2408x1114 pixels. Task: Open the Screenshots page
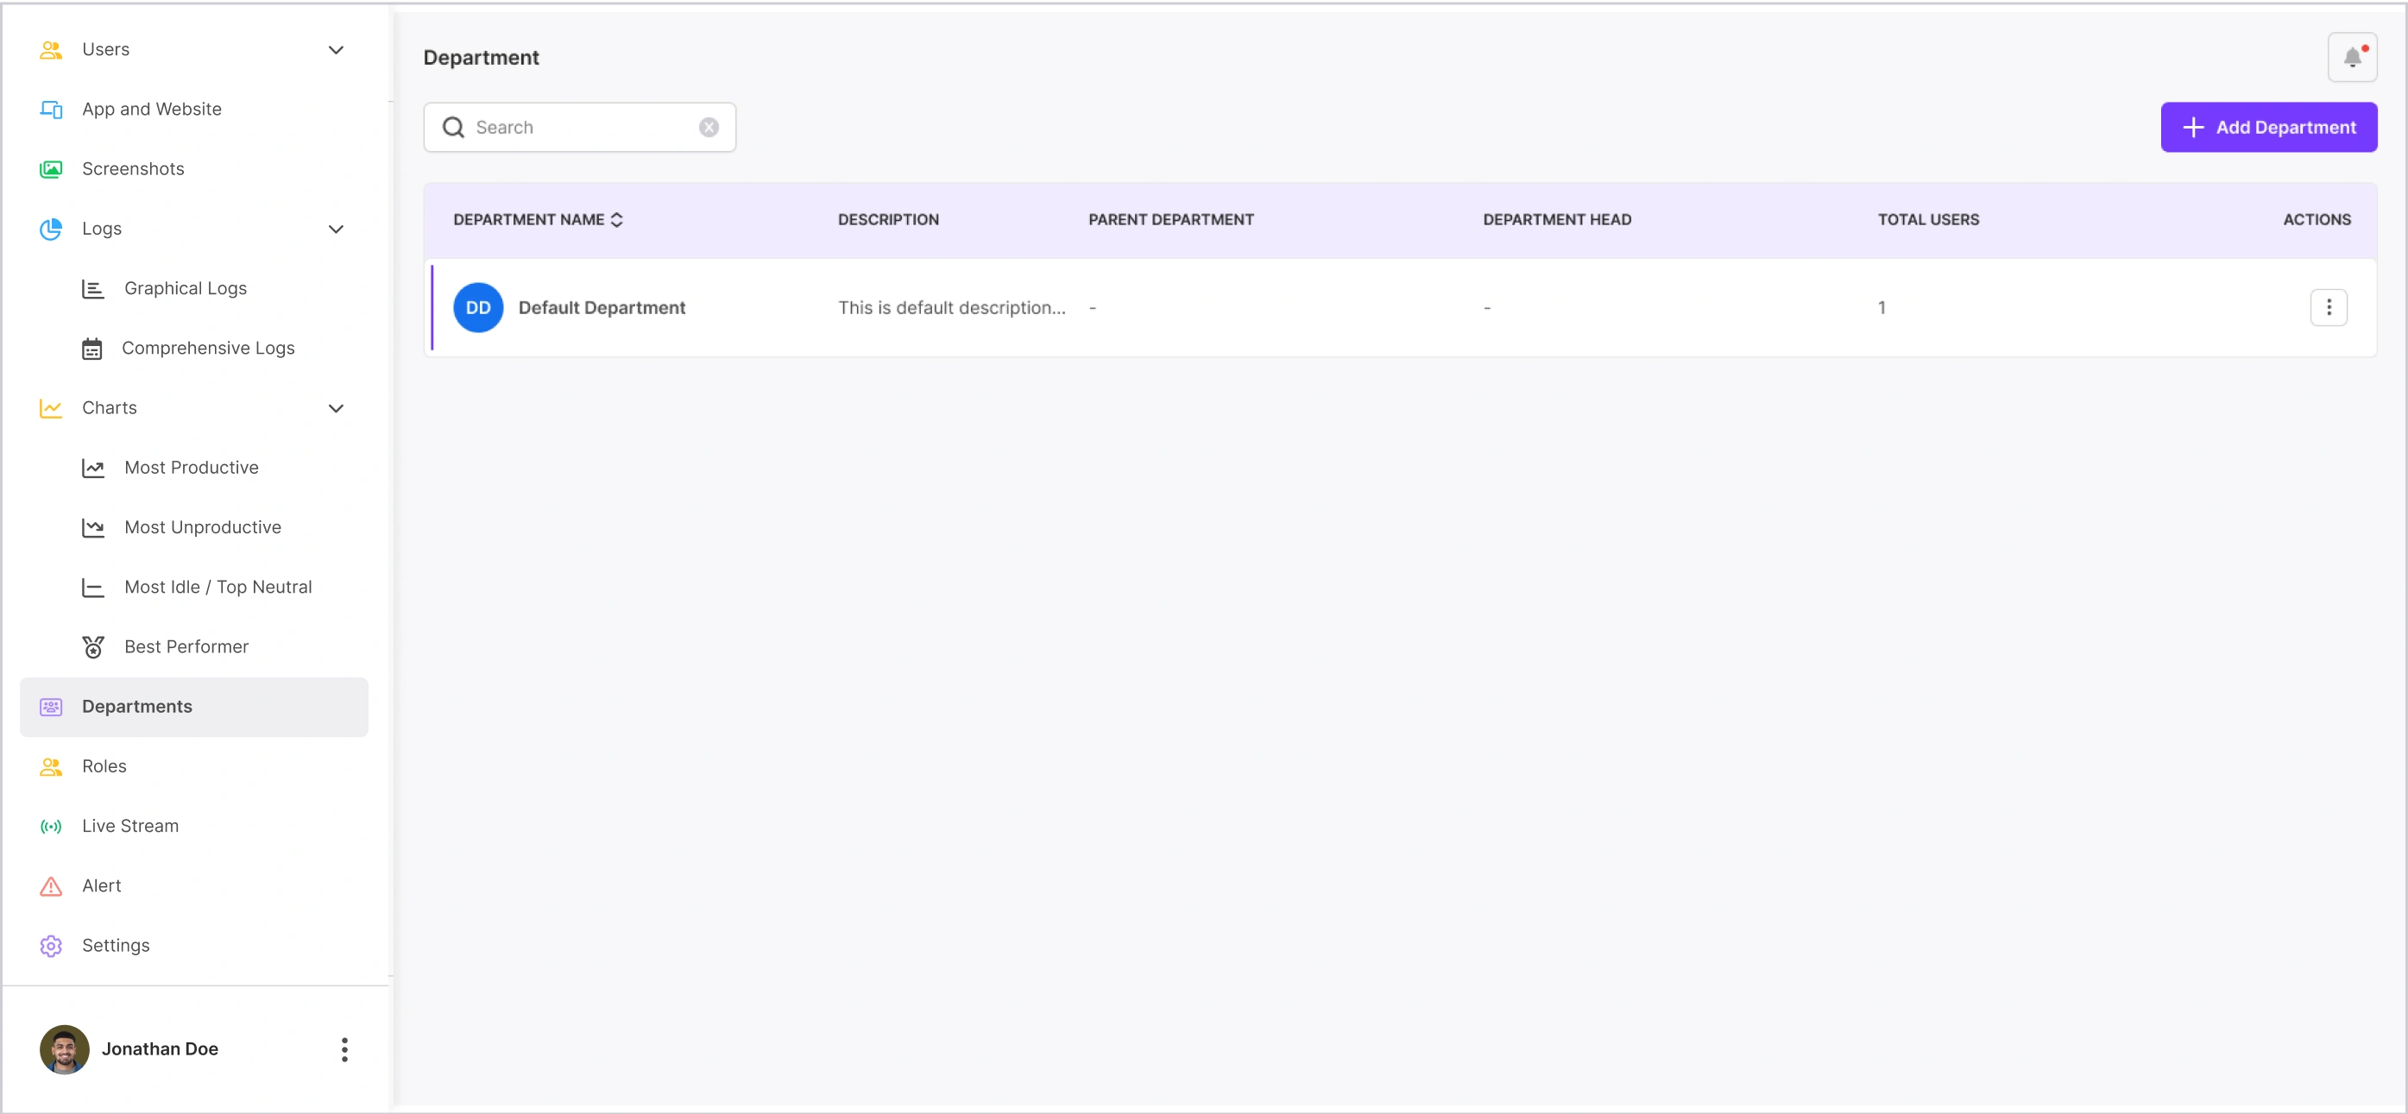(x=193, y=169)
